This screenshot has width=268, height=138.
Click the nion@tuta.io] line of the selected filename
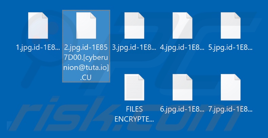[x=86, y=68]
